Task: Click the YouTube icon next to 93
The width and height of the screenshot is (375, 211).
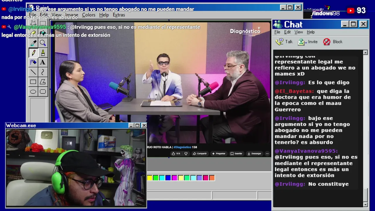Action: pos(350,11)
